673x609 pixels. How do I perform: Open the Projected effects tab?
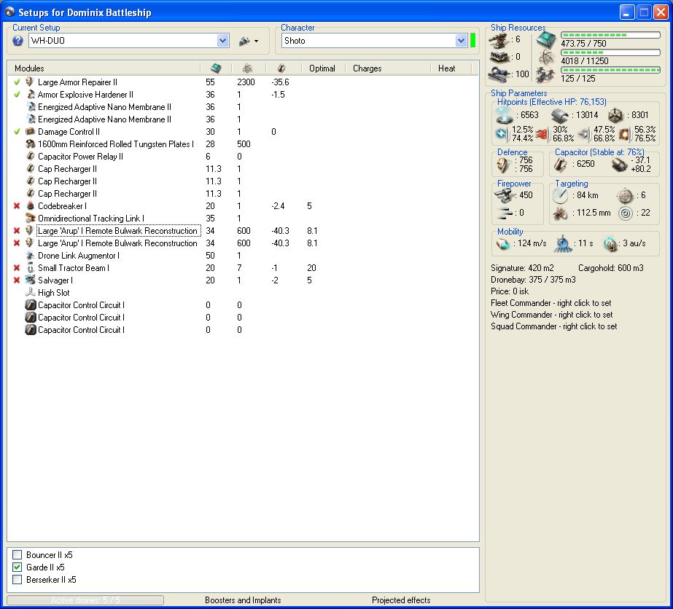coord(401,600)
